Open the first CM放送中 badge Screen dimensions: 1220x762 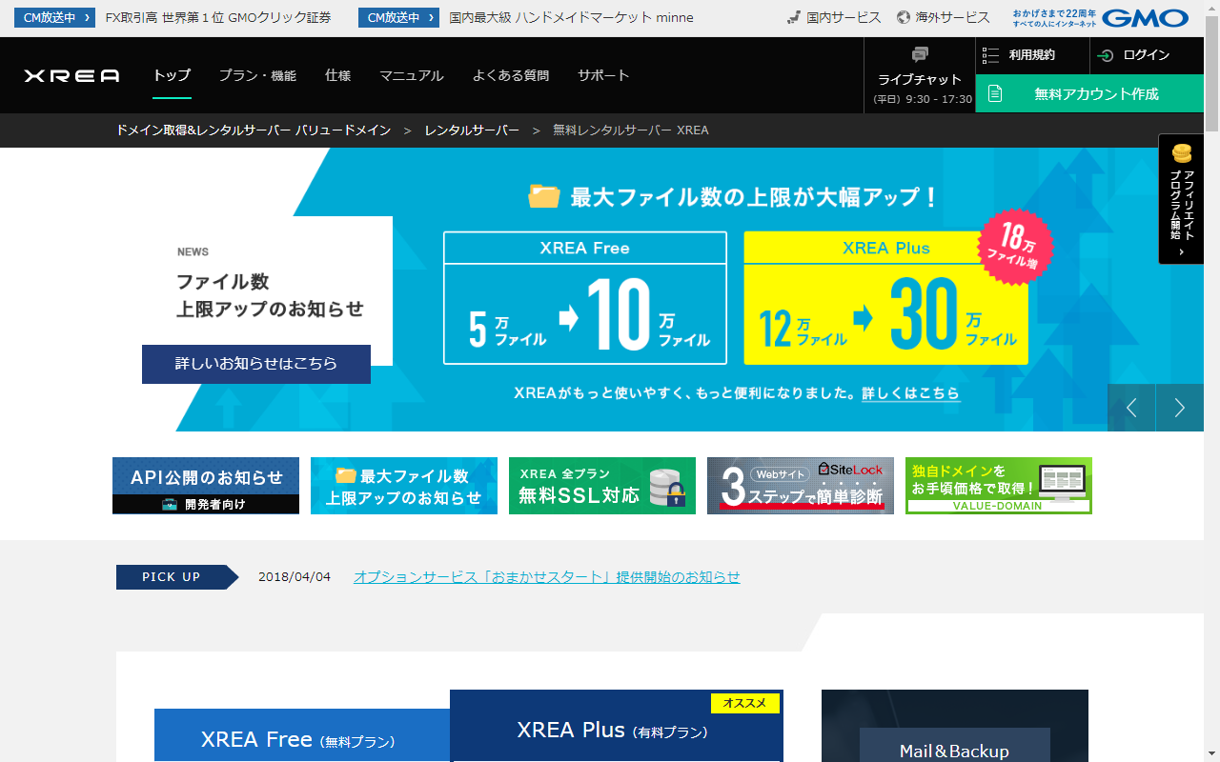coord(54,17)
